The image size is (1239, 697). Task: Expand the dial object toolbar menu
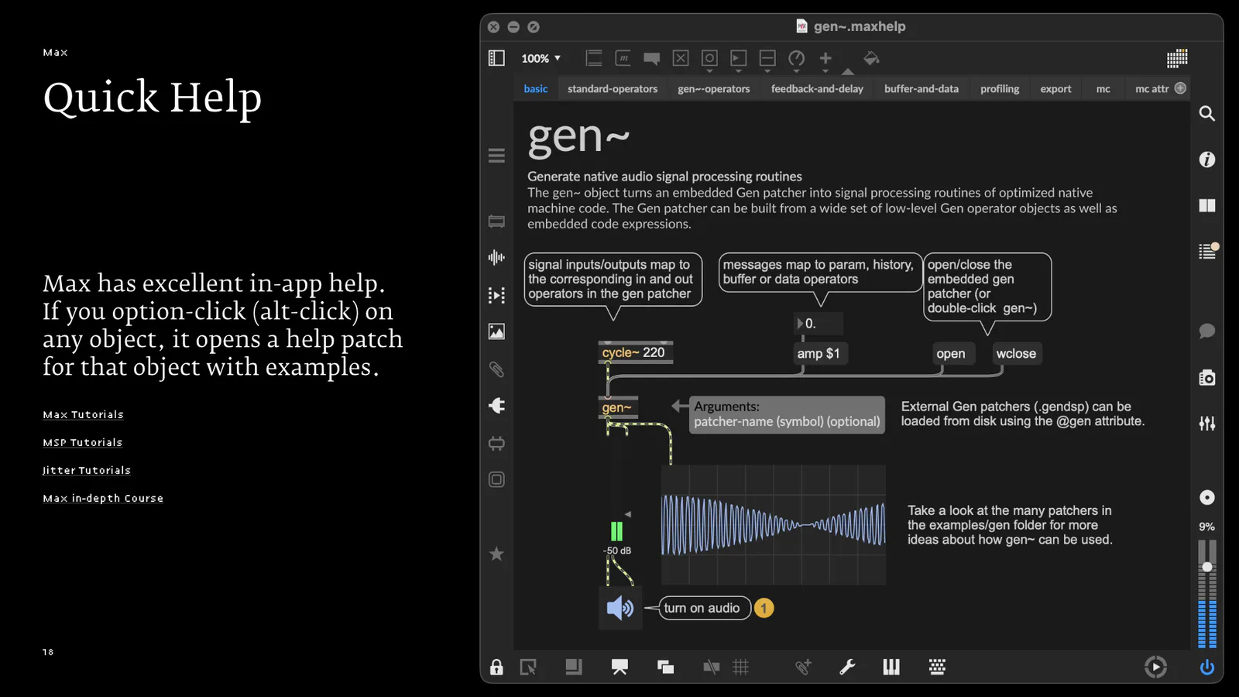[796, 60]
